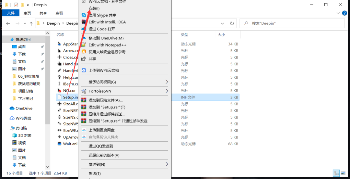Image resolution: width=350 pixels, height=179 pixels.
Task: Switch to the 共享 ribbon tab
Action: coord(43,13)
